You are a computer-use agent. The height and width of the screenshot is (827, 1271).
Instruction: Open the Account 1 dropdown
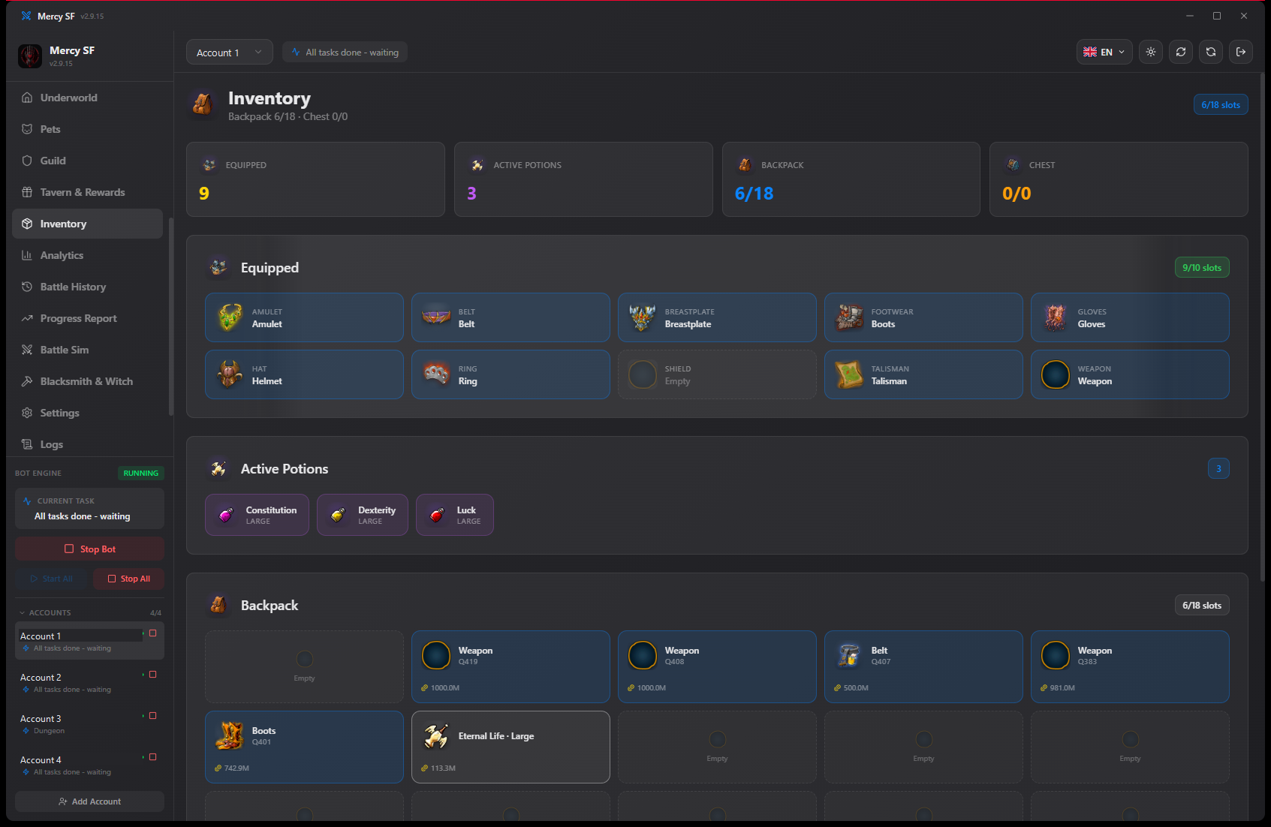click(229, 53)
